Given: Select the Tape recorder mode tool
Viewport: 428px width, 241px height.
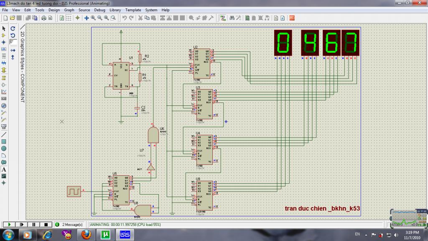Looking at the screenshot, I should tap(4, 99).
